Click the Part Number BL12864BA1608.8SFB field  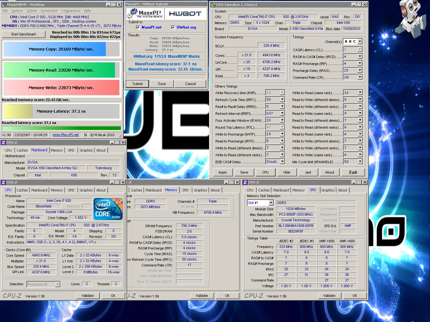click(x=296, y=226)
